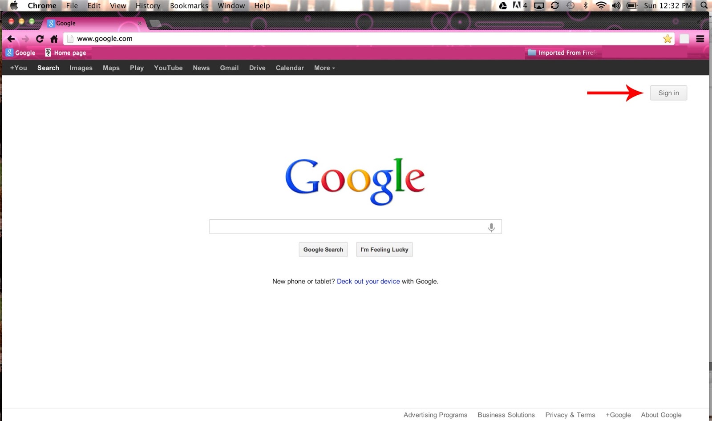The height and width of the screenshot is (421, 712).
Task: Open Privacy & Terms footer link
Action: 570,415
